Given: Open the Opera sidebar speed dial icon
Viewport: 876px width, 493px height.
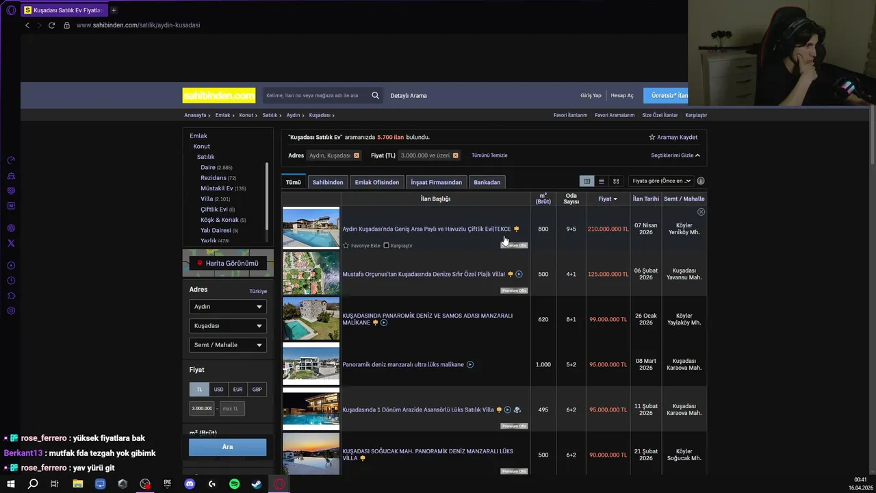Looking at the screenshot, I should [11, 160].
